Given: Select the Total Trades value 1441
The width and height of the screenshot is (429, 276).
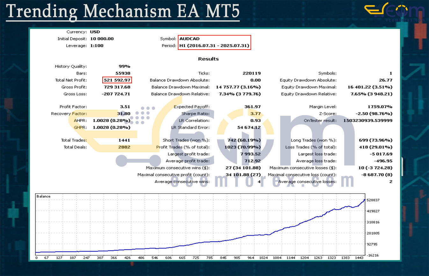Looking at the screenshot, I should click(123, 140).
